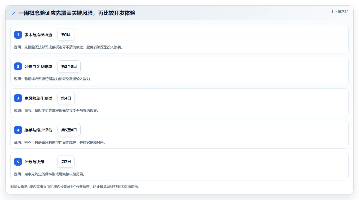The height and width of the screenshot is (200, 359).
Task: Click the step 4 number badge
Action: click(18, 130)
